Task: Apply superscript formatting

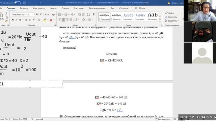Action: 34,20
